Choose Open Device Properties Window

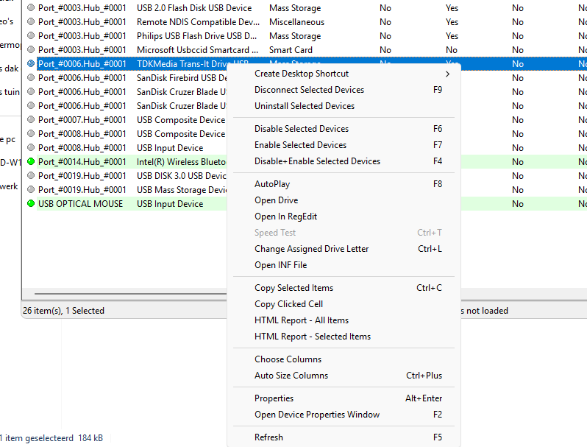coord(344,415)
